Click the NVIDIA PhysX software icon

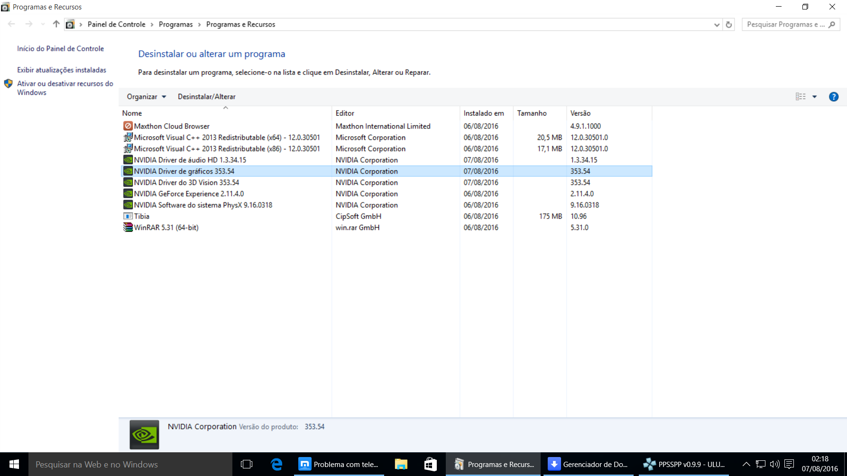(x=128, y=205)
